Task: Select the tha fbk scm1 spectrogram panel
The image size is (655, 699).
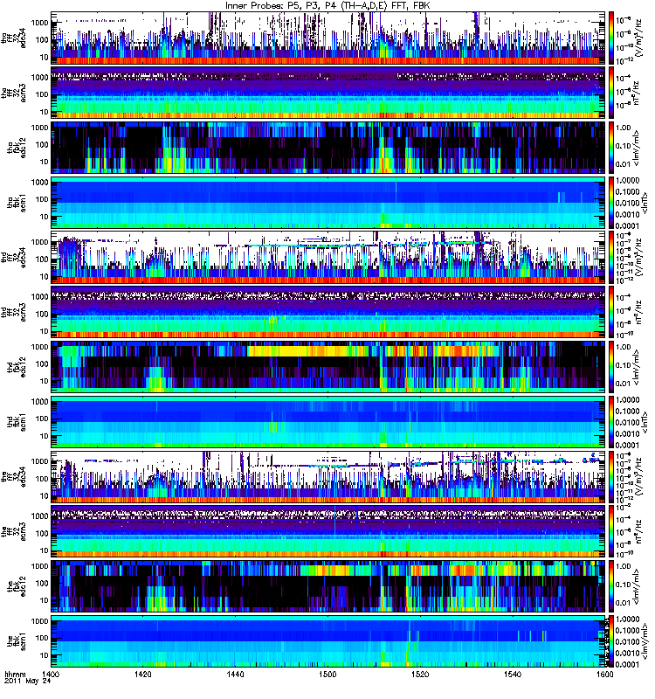Action: pos(327,203)
